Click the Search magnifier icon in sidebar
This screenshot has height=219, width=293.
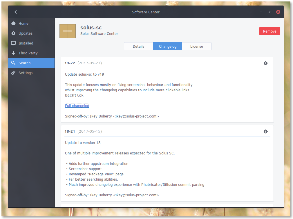pyautogui.click(x=13, y=63)
